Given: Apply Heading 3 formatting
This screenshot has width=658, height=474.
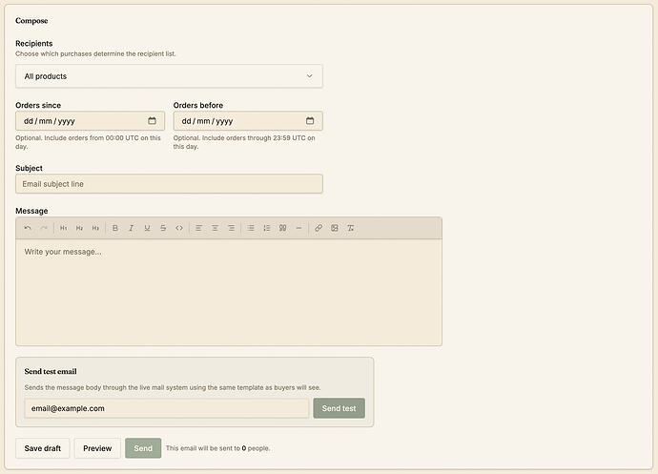Looking at the screenshot, I should tap(95, 228).
